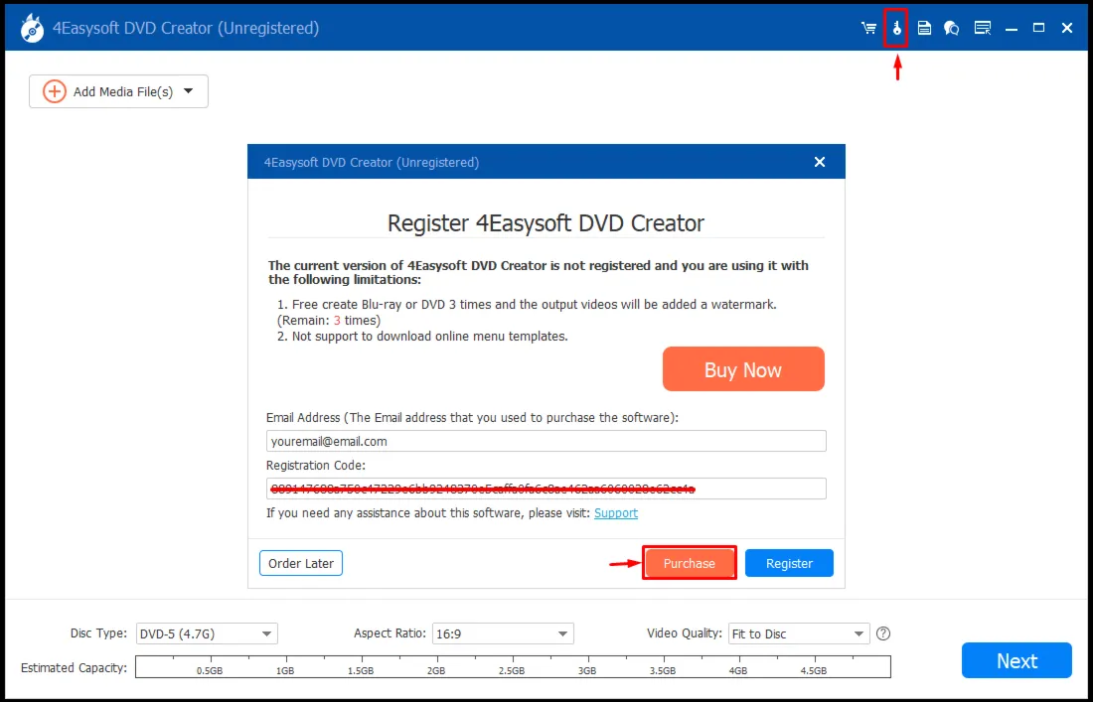Click the Email Address input field

point(546,441)
